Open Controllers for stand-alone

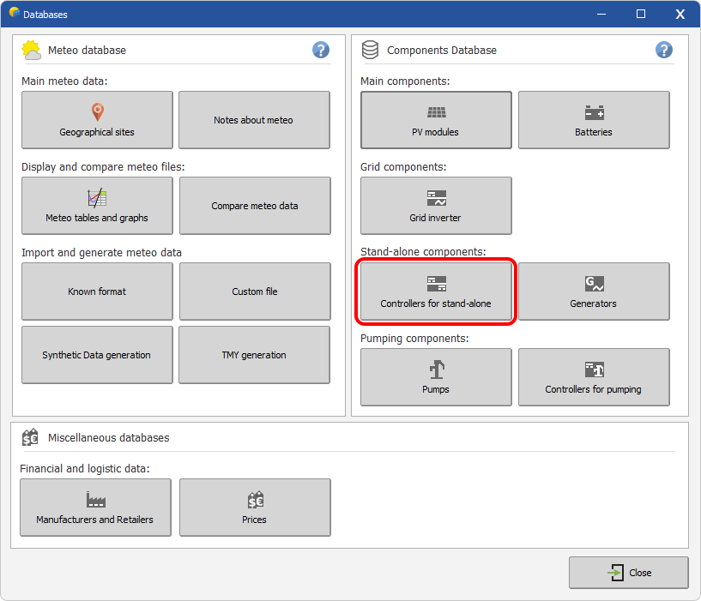(436, 291)
